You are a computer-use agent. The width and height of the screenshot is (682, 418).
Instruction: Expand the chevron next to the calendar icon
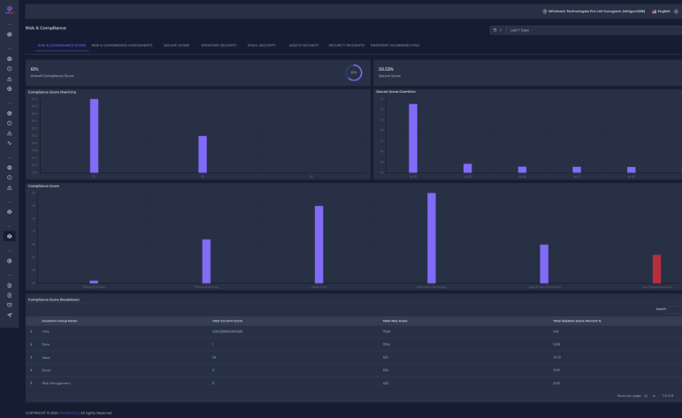501,30
